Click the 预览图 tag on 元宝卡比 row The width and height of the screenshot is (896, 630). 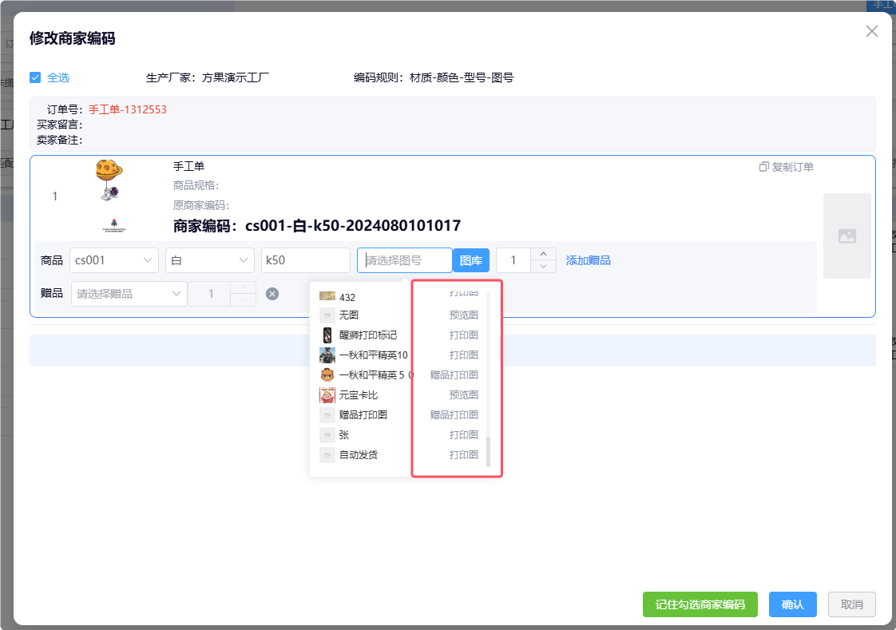click(x=463, y=394)
